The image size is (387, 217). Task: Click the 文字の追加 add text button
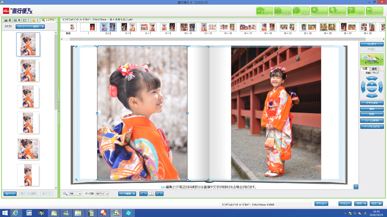372,103
